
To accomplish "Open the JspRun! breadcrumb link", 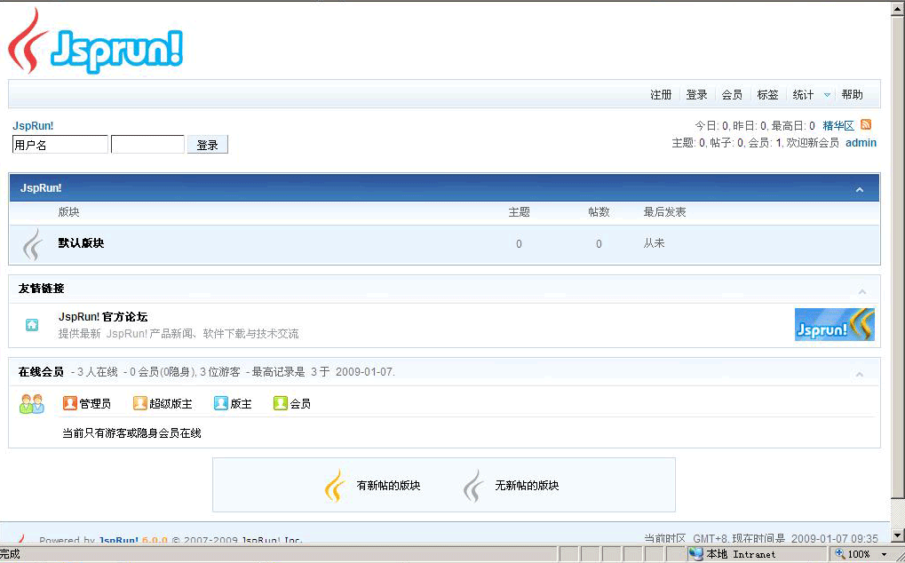I will [x=33, y=126].
